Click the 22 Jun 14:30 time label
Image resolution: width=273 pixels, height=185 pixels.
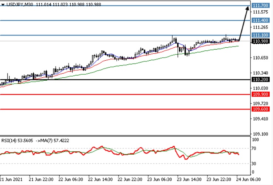coord(100,179)
